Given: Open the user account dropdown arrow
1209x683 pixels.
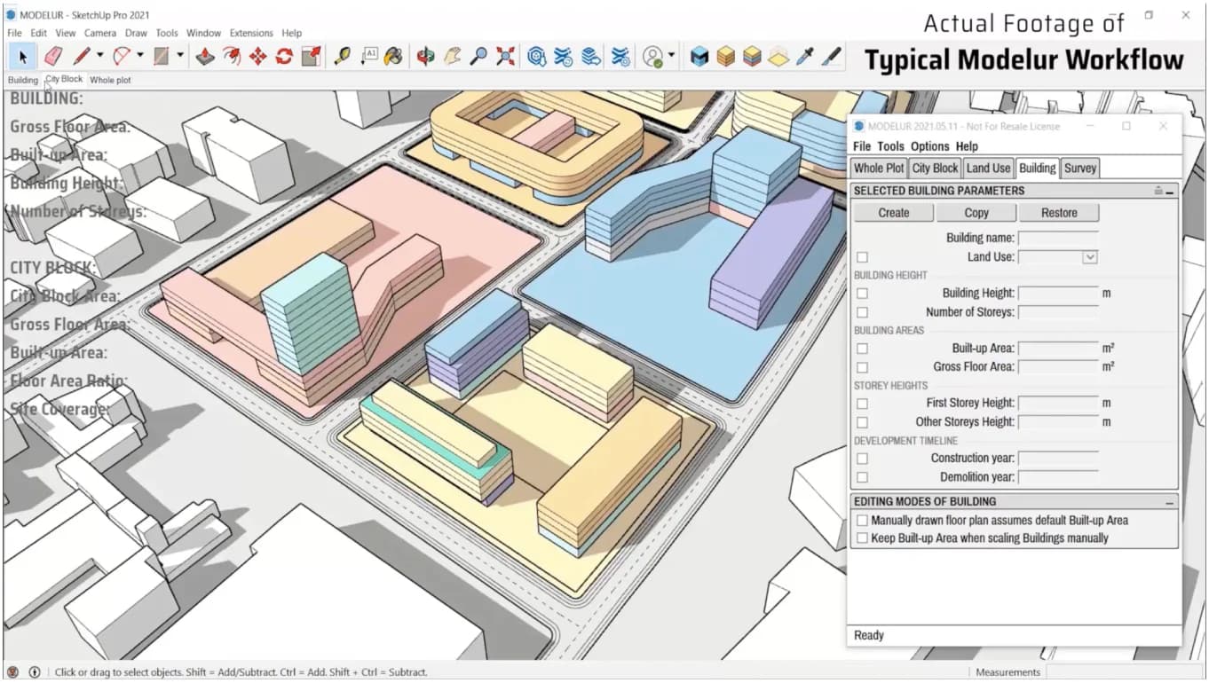Looking at the screenshot, I should (672, 56).
